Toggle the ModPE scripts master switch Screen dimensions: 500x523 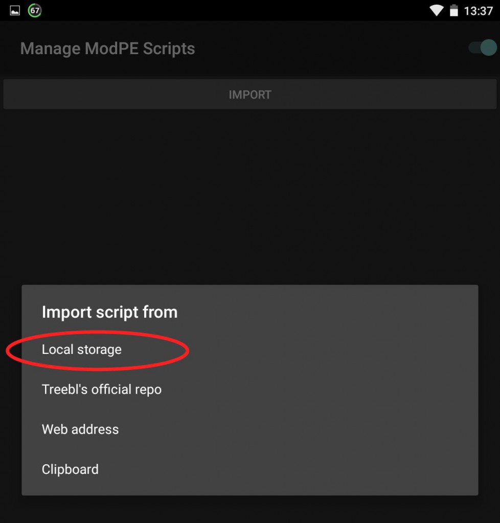tap(482, 47)
